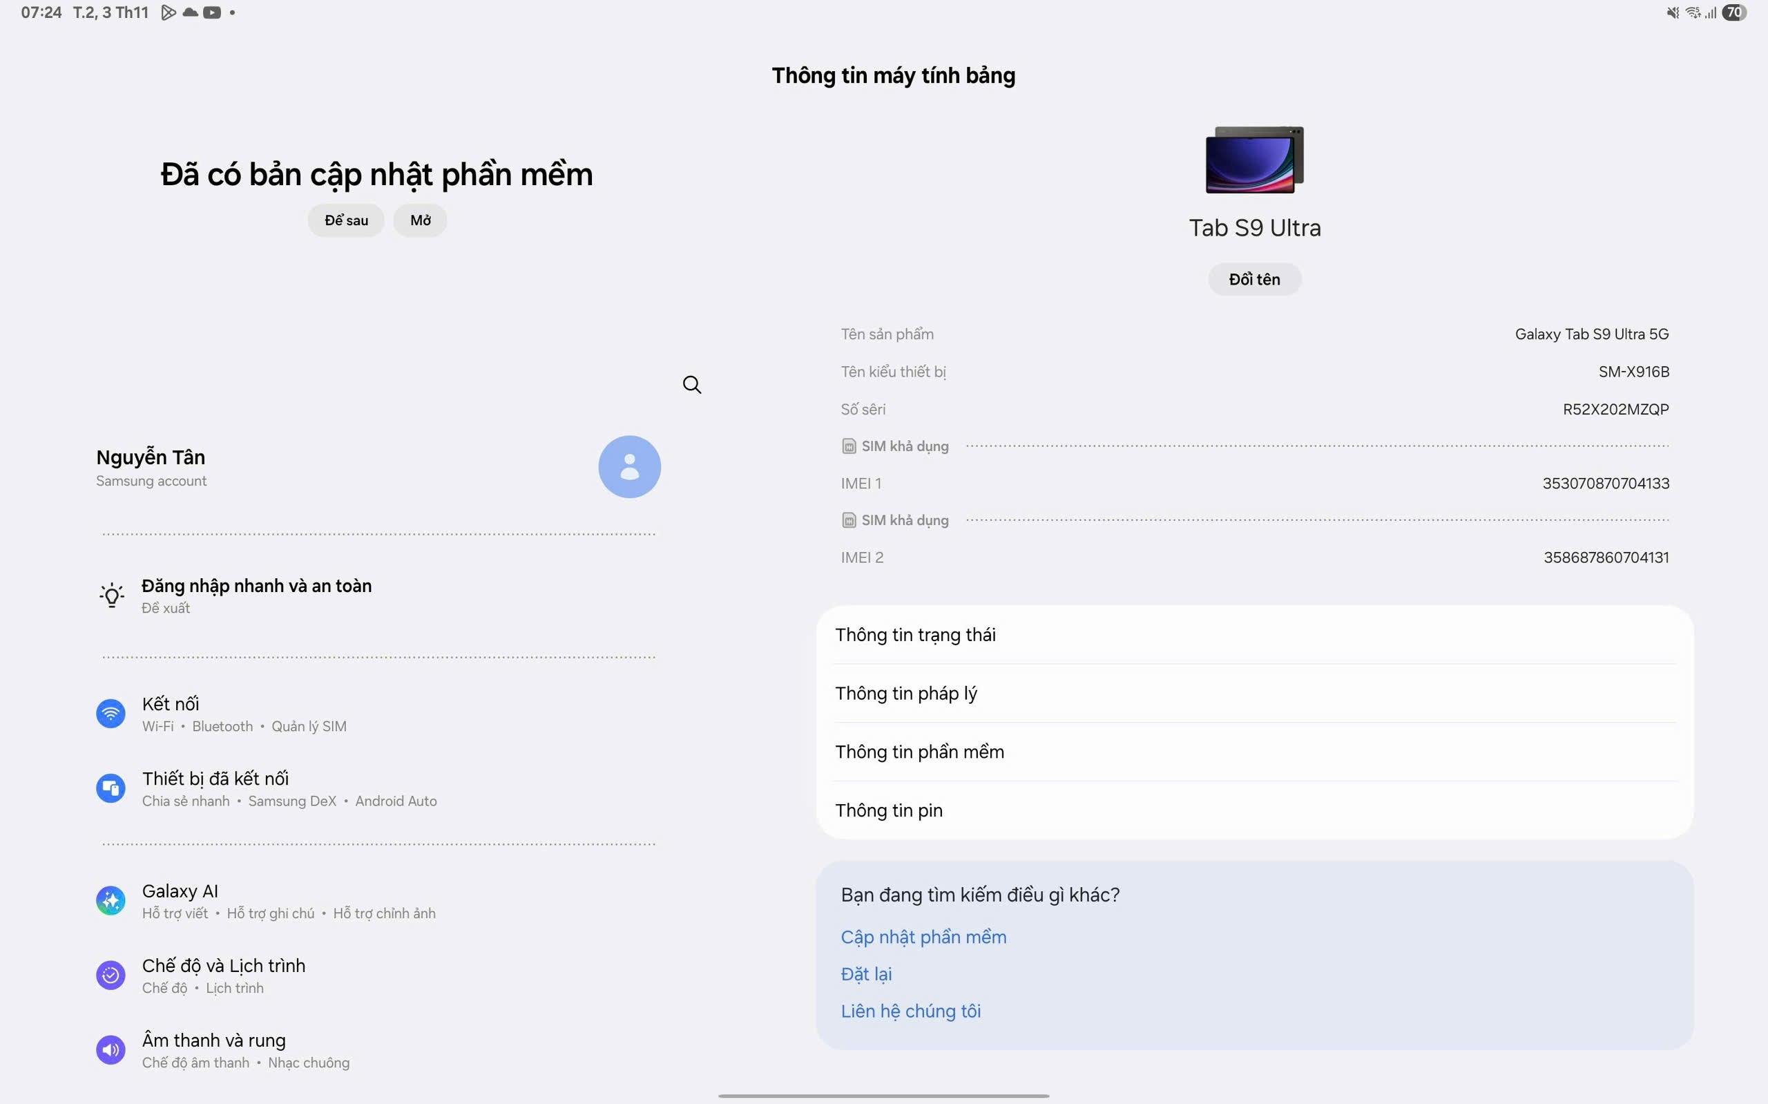Open Thông tin phần mềm
This screenshot has height=1104, width=1768.
919,752
